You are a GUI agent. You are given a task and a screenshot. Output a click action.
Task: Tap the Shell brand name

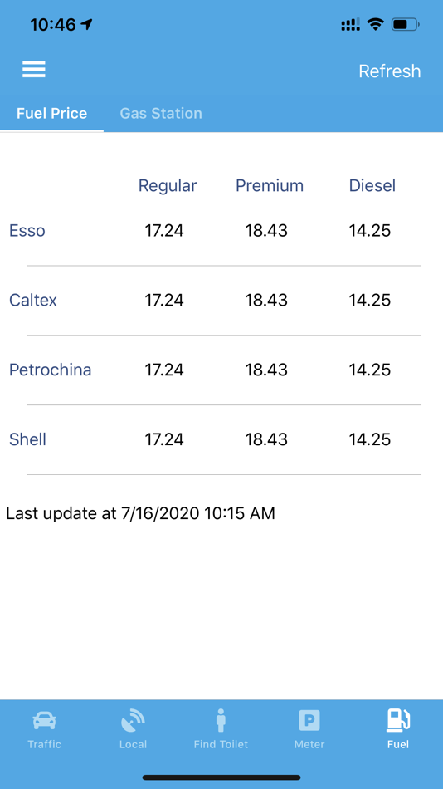(27, 439)
